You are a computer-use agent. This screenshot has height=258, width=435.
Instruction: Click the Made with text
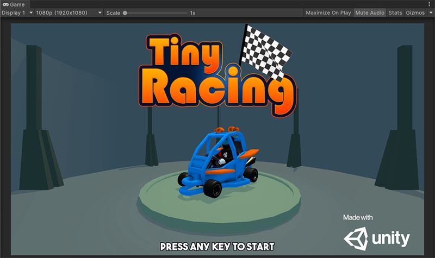click(x=358, y=218)
